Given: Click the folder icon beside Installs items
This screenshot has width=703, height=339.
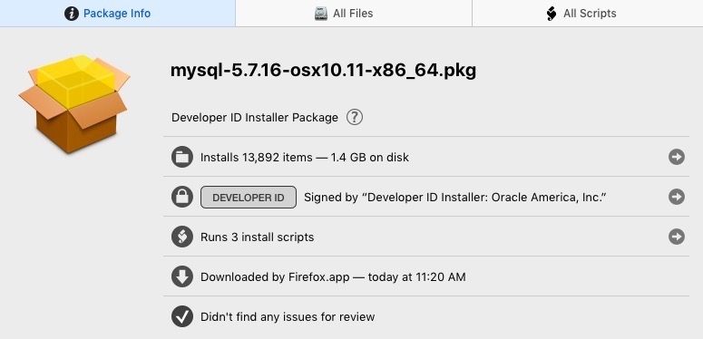Looking at the screenshot, I should click(182, 157).
